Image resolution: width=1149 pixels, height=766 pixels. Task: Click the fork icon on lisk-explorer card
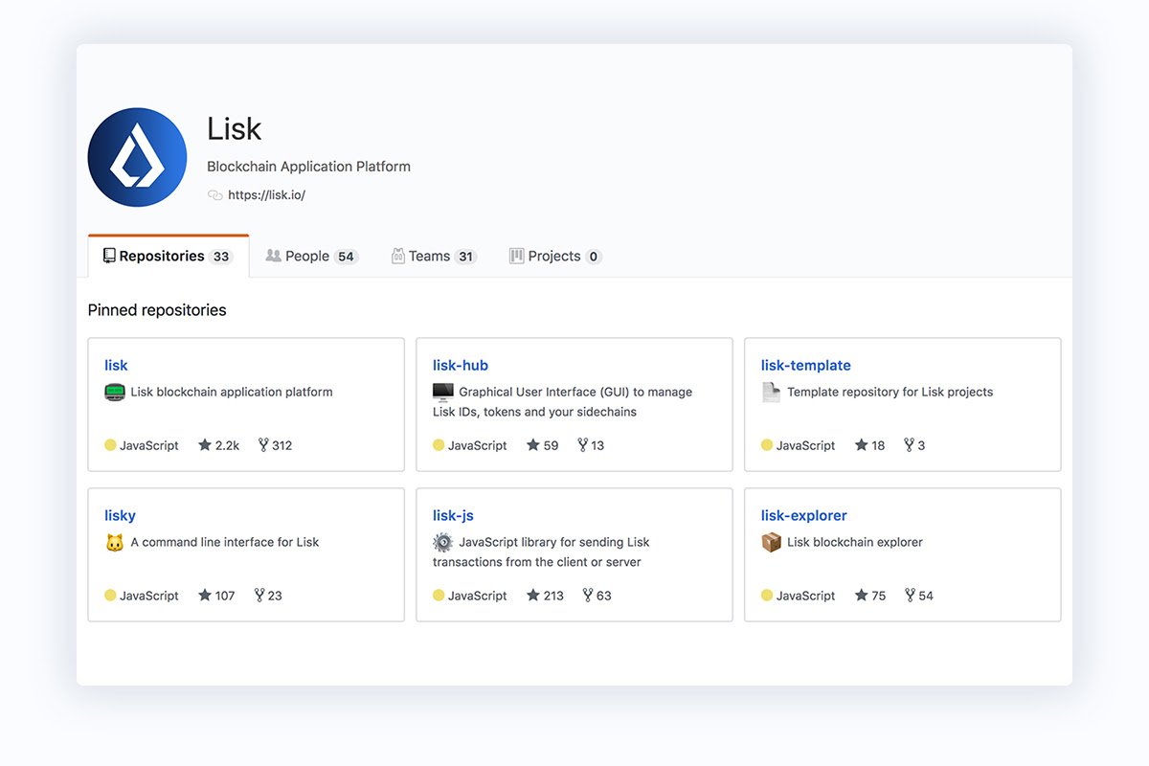point(910,595)
